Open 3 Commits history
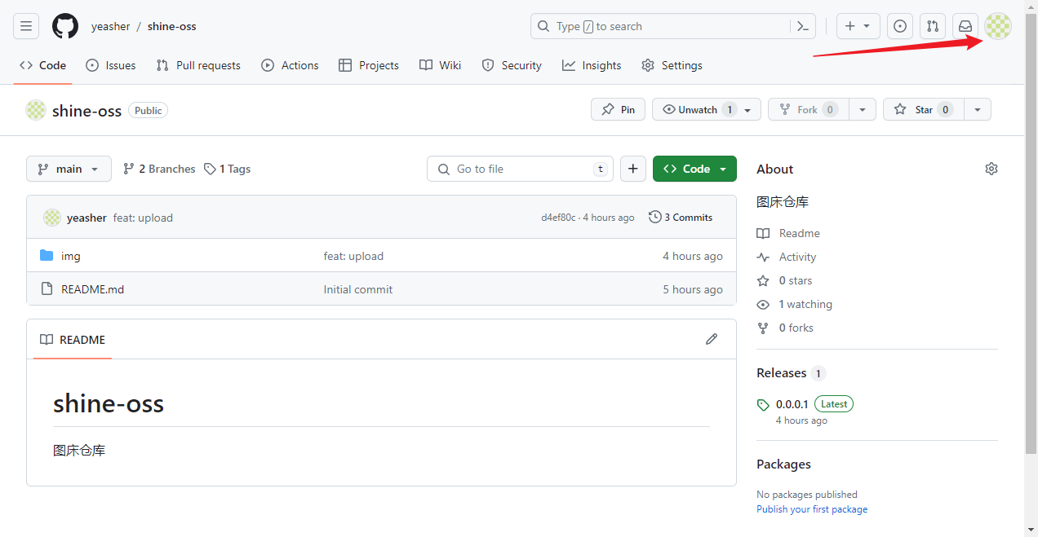Screen dimensions: 1038x537 [681, 218]
